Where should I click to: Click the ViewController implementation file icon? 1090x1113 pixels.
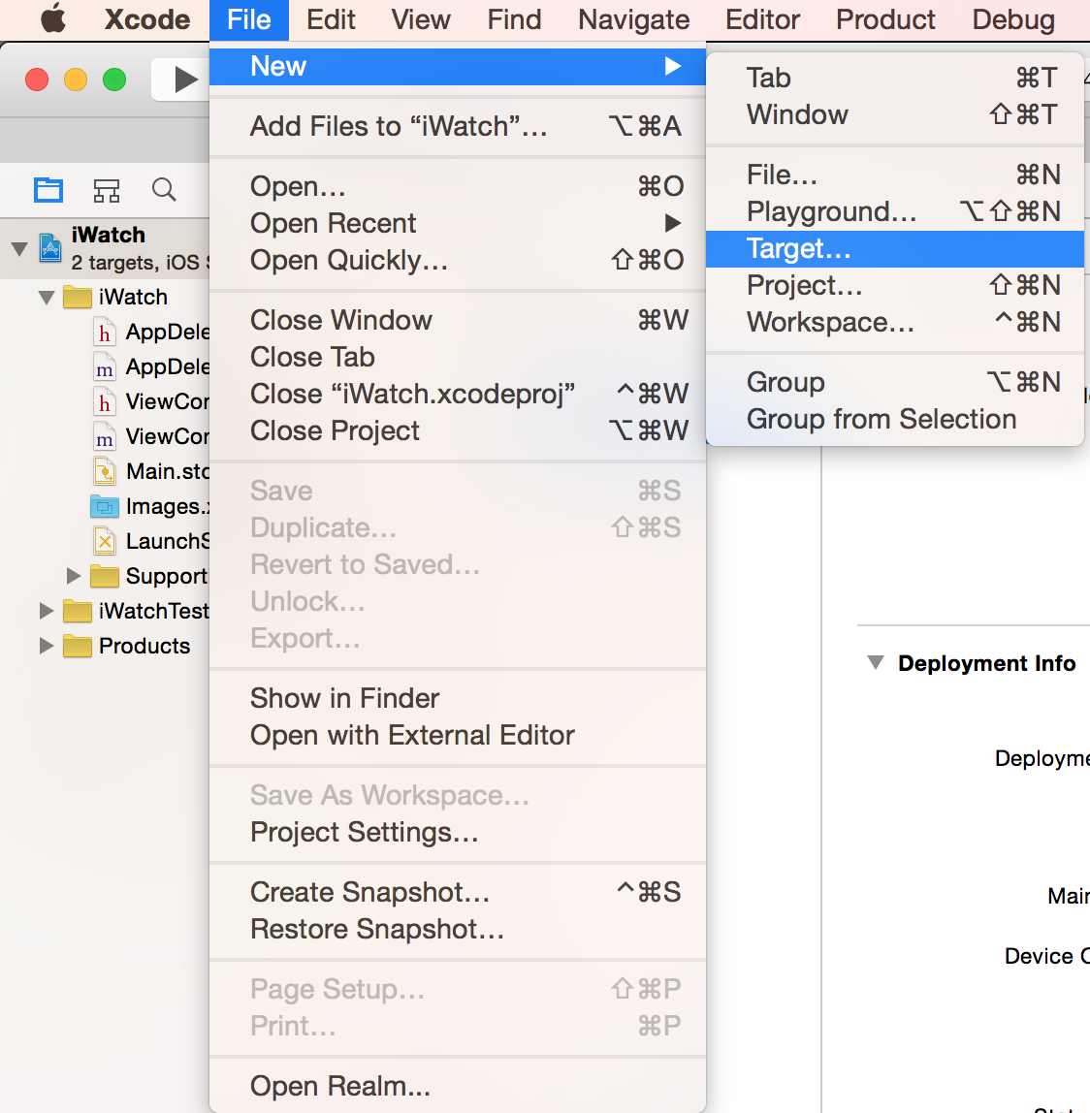coord(105,436)
